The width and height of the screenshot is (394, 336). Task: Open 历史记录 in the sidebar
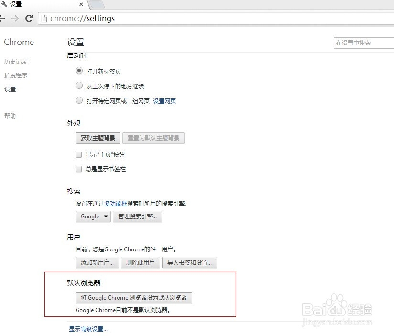[x=16, y=62]
